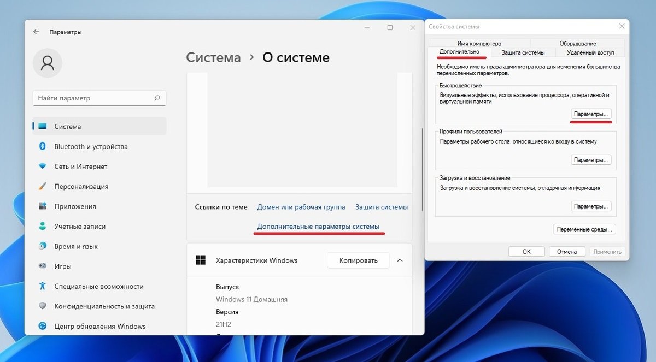This screenshot has height=362, width=656.
Task: Click the Специальные возможности accessibility icon
Action: pos(43,286)
